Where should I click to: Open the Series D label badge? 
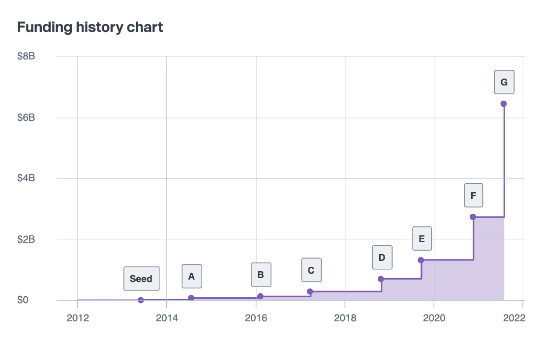pos(382,257)
